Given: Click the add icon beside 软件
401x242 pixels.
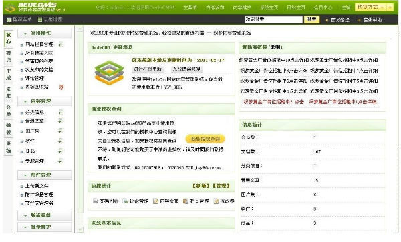Looking at the screenshot, I should click(61, 141).
